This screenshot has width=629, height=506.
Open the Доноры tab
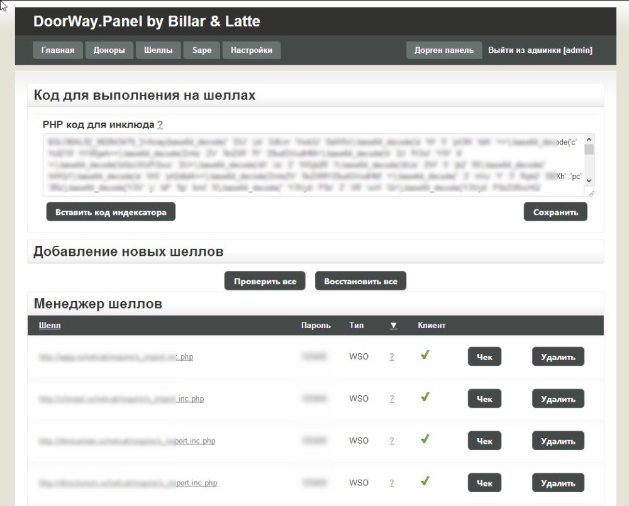click(109, 50)
